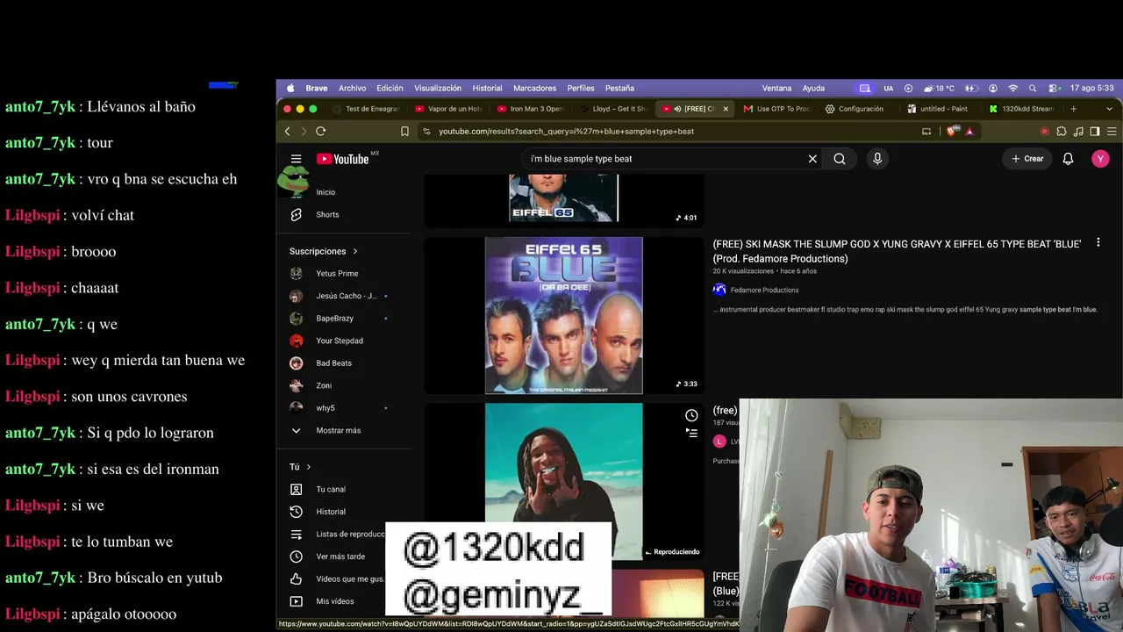Switch to the 1320kdd Stream tab

[1021, 109]
